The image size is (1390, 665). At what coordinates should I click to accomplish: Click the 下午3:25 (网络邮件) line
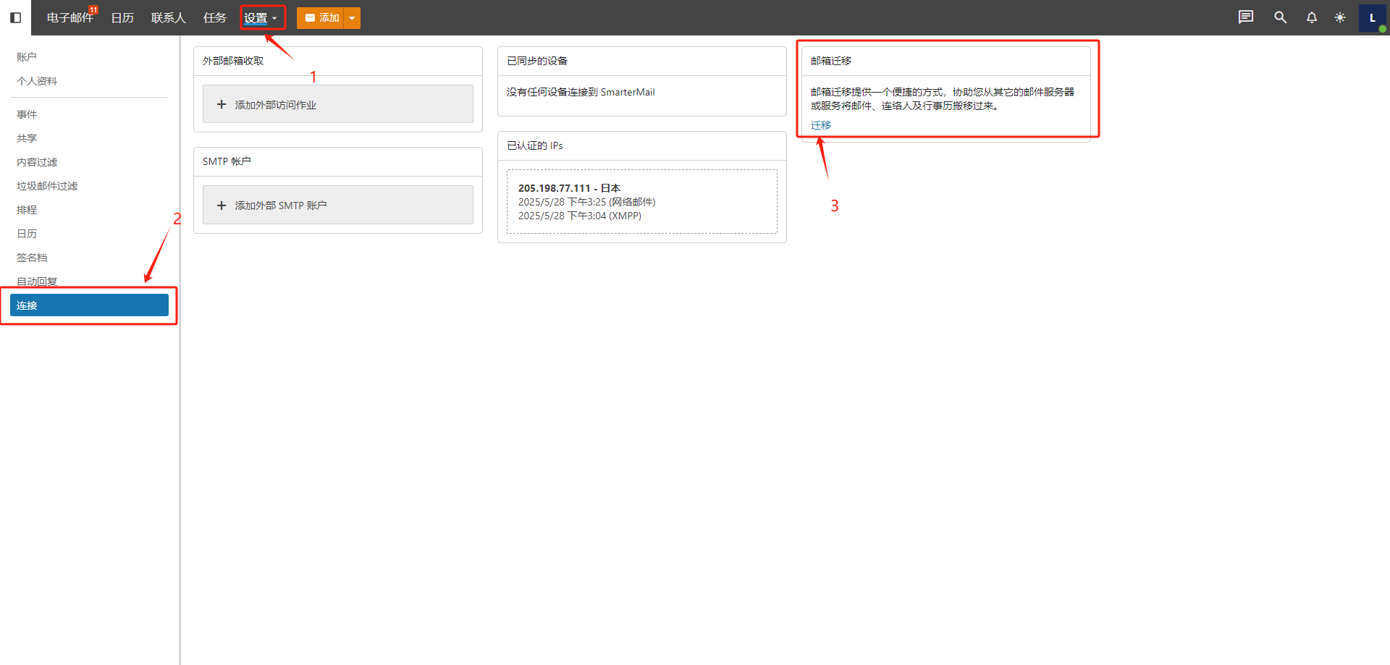(587, 202)
